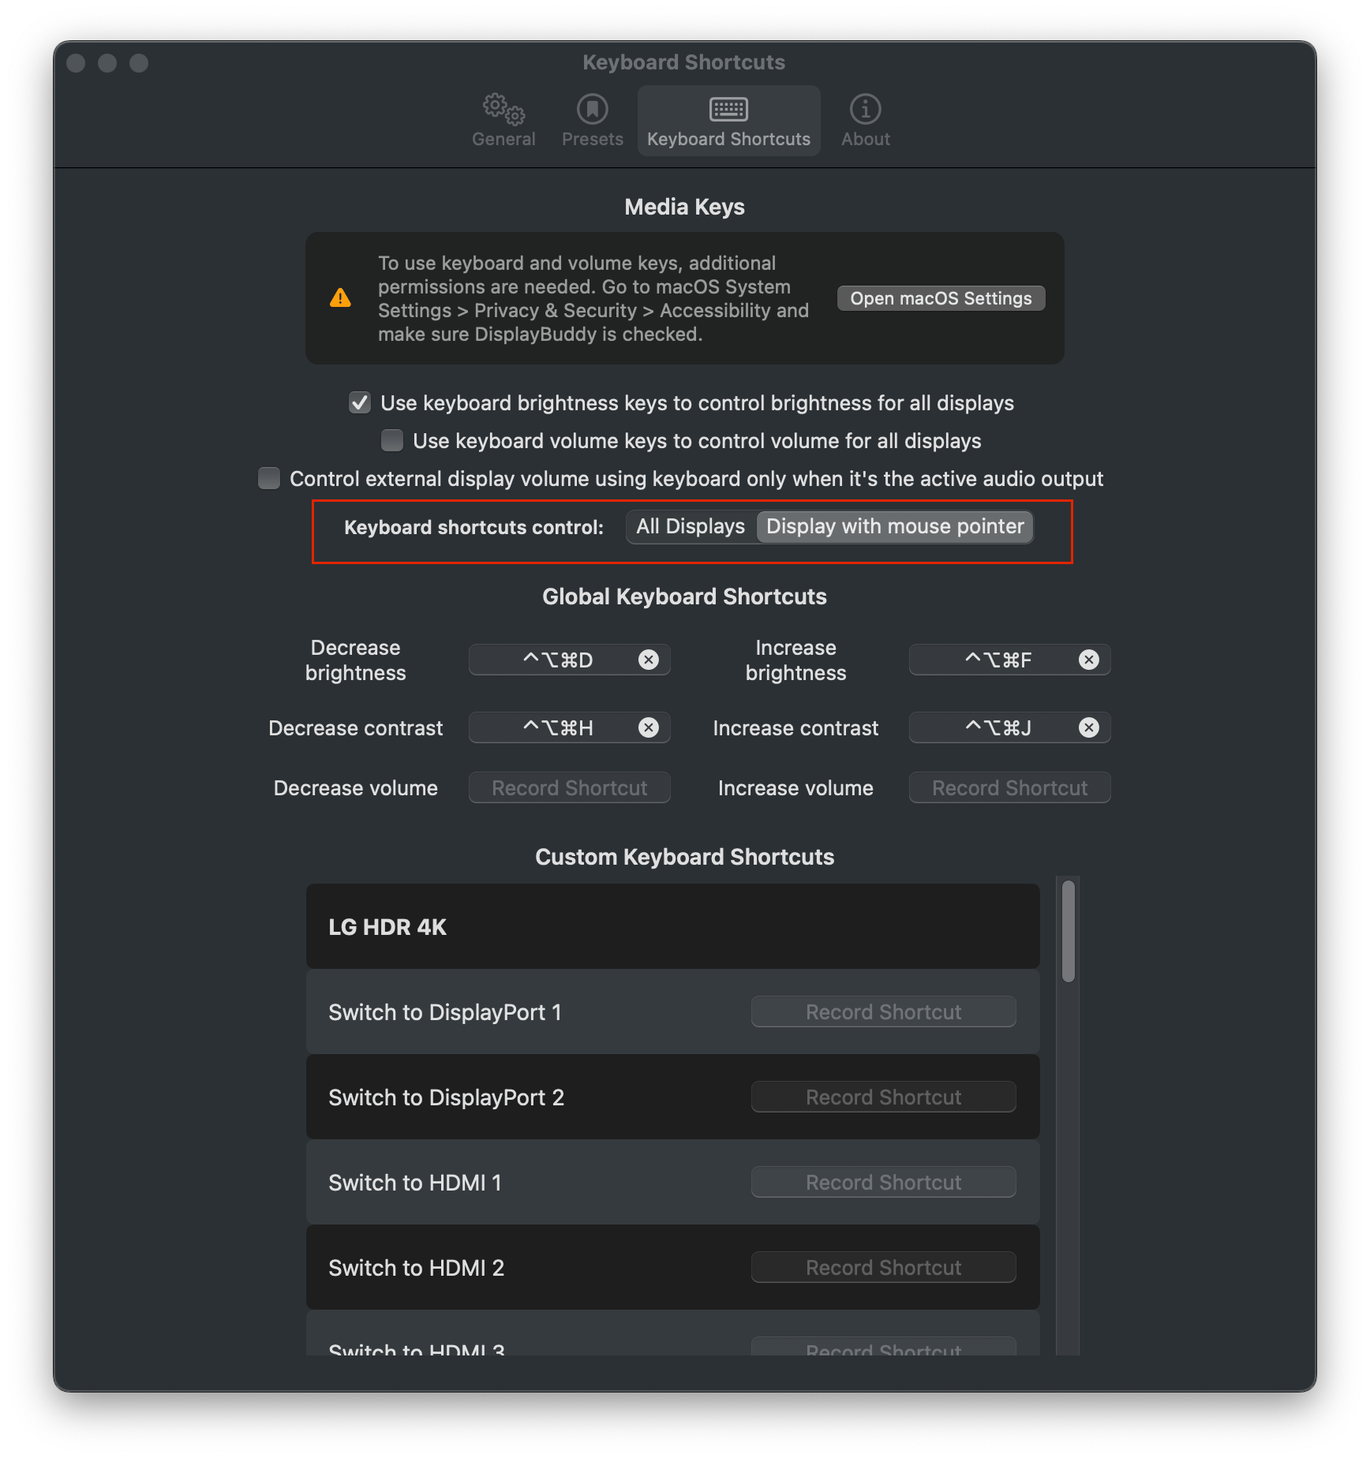Clear the Decrease contrast shortcut

click(x=649, y=727)
